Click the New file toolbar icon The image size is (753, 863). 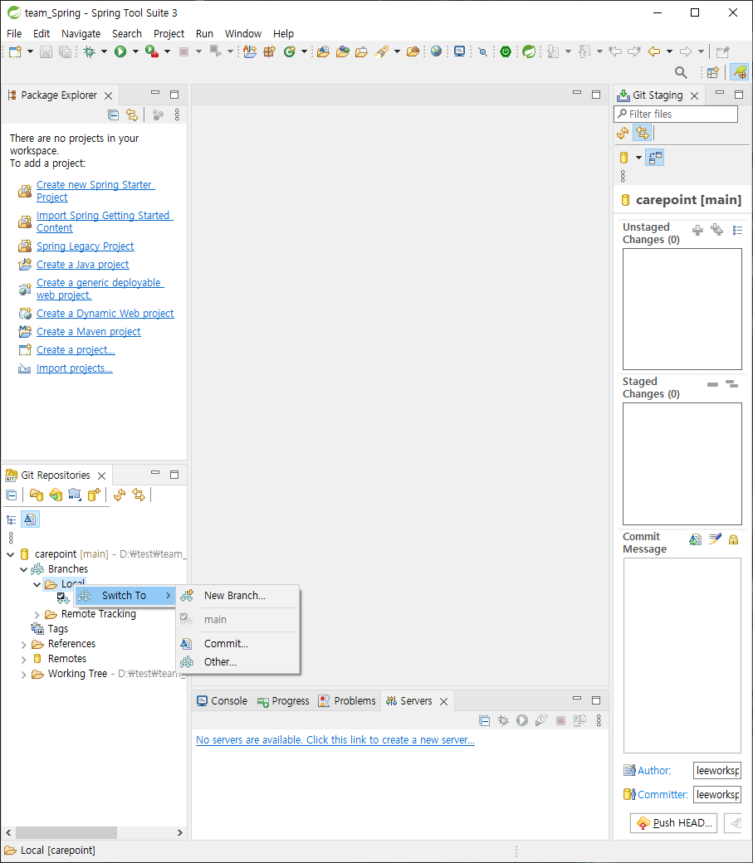tap(16, 51)
